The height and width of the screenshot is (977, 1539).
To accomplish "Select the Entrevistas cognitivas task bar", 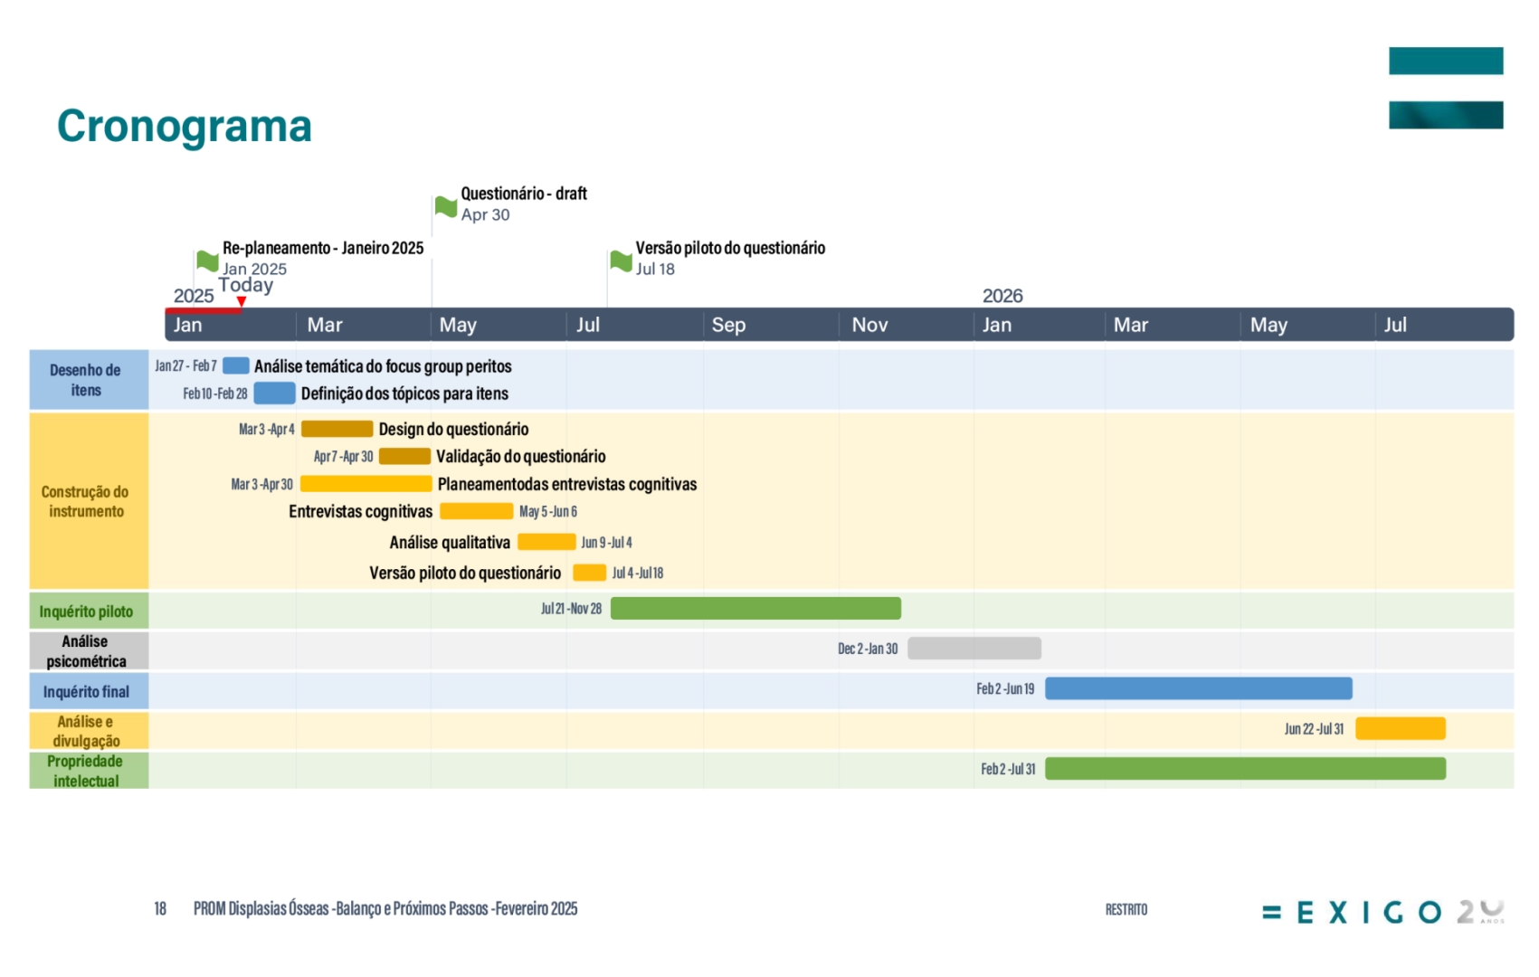I will 477,511.
